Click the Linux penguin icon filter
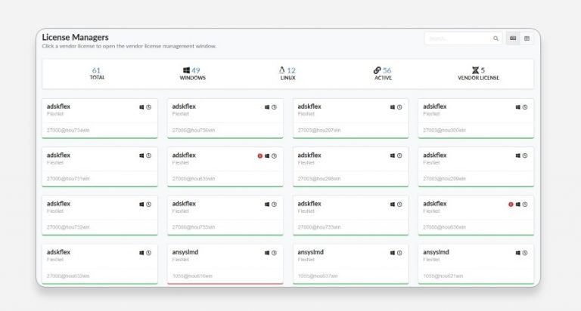This screenshot has width=581, height=311. click(282, 70)
